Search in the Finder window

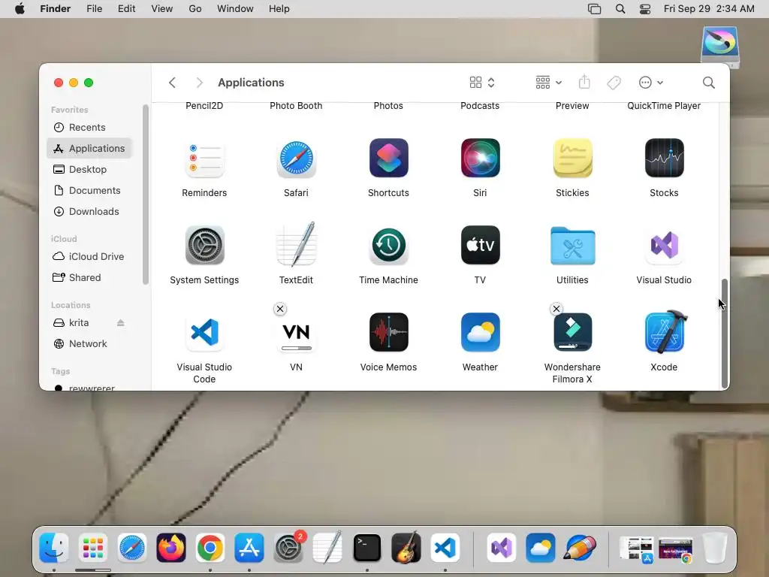(709, 83)
